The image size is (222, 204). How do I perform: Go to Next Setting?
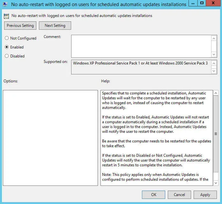click(55, 26)
